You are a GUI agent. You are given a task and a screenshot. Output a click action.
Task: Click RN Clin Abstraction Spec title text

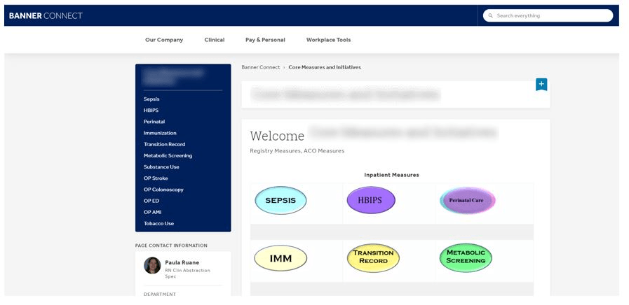coord(188,274)
